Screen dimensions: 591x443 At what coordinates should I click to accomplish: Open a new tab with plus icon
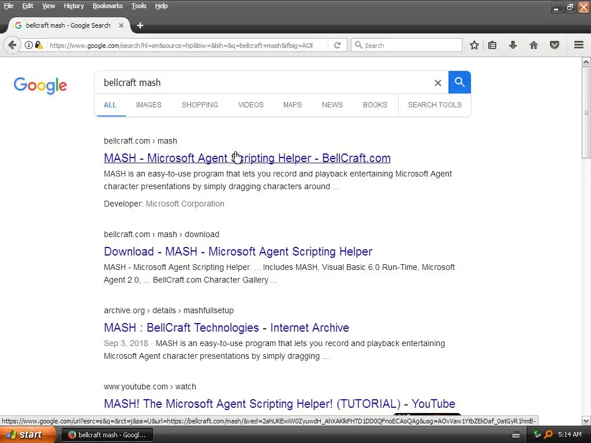pos(140,25)
